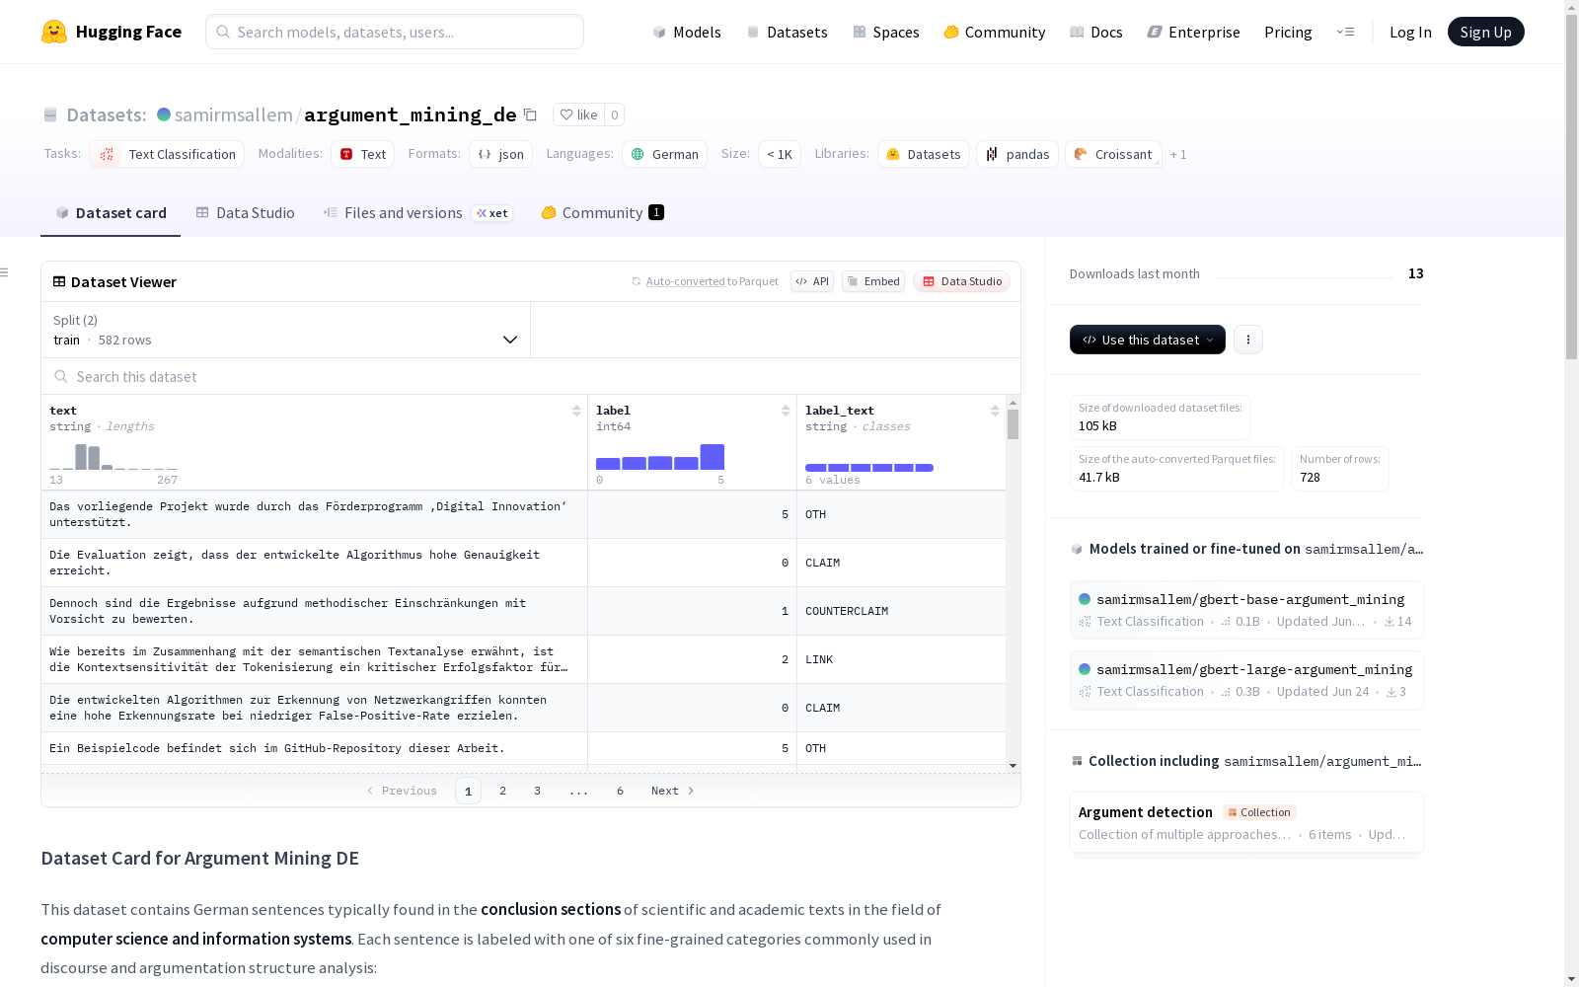Select the LINK label cell
Screen dimensions: 1579x987
click(x=901, y=659)
